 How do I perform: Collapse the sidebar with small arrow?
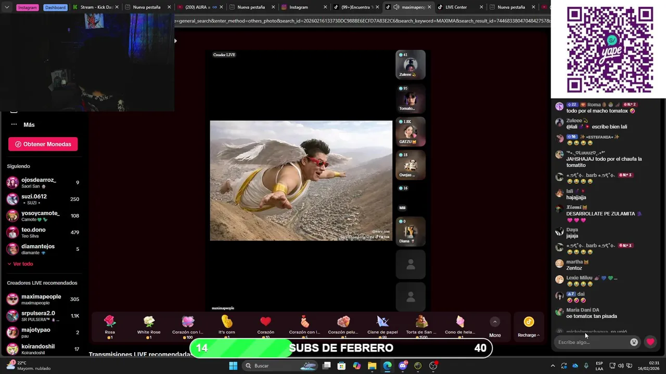pos(175,41)
